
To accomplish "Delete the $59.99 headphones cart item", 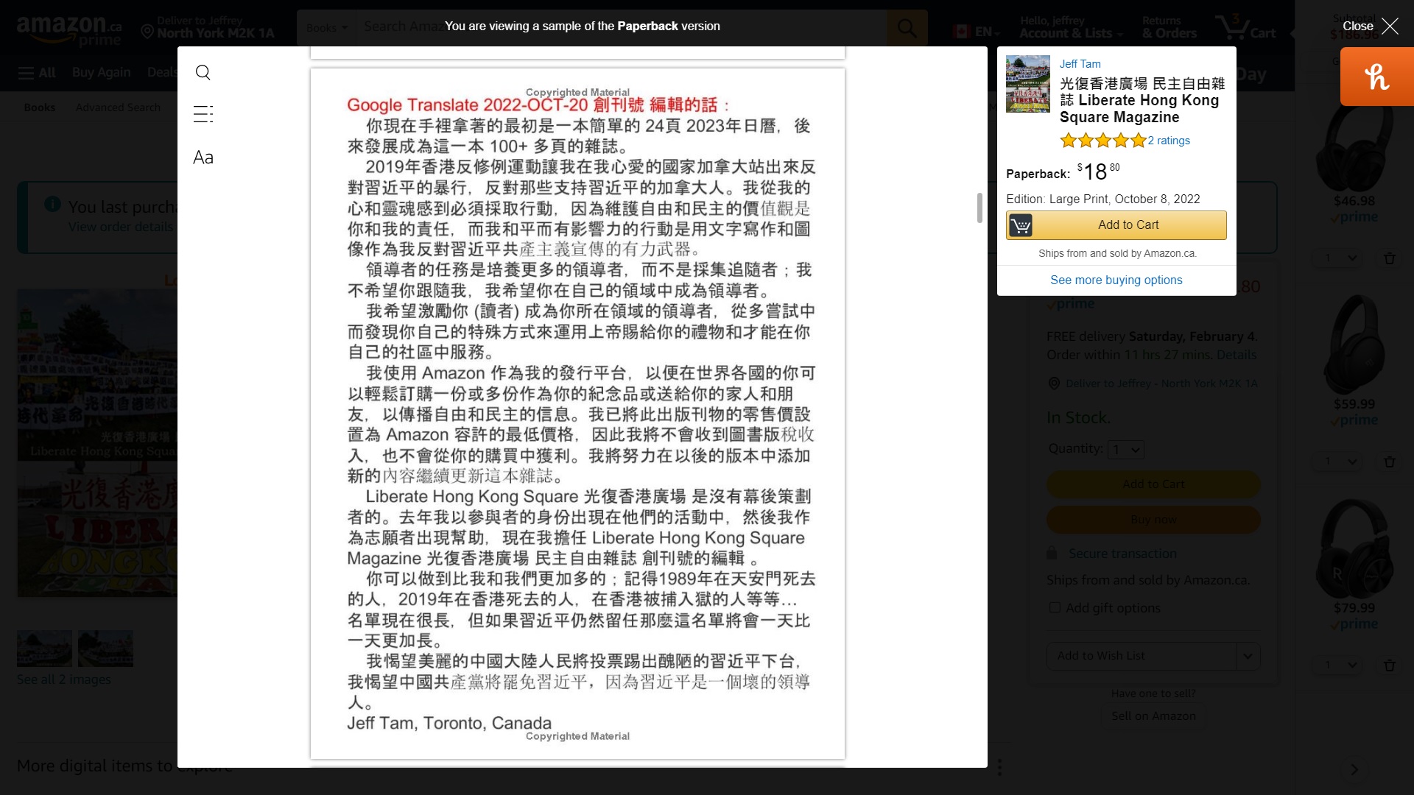I will click(1389, 462).
